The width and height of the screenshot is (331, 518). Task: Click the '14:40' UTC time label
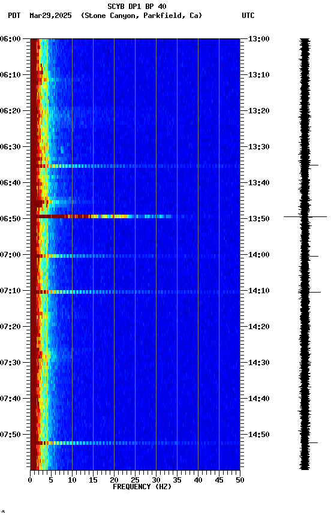(259, 399)
